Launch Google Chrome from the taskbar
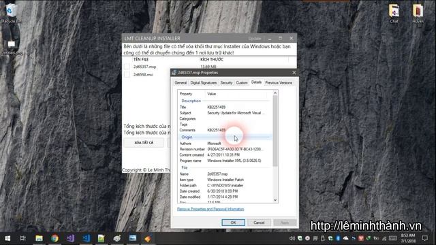The image size is (436, 245). point(54,238)
